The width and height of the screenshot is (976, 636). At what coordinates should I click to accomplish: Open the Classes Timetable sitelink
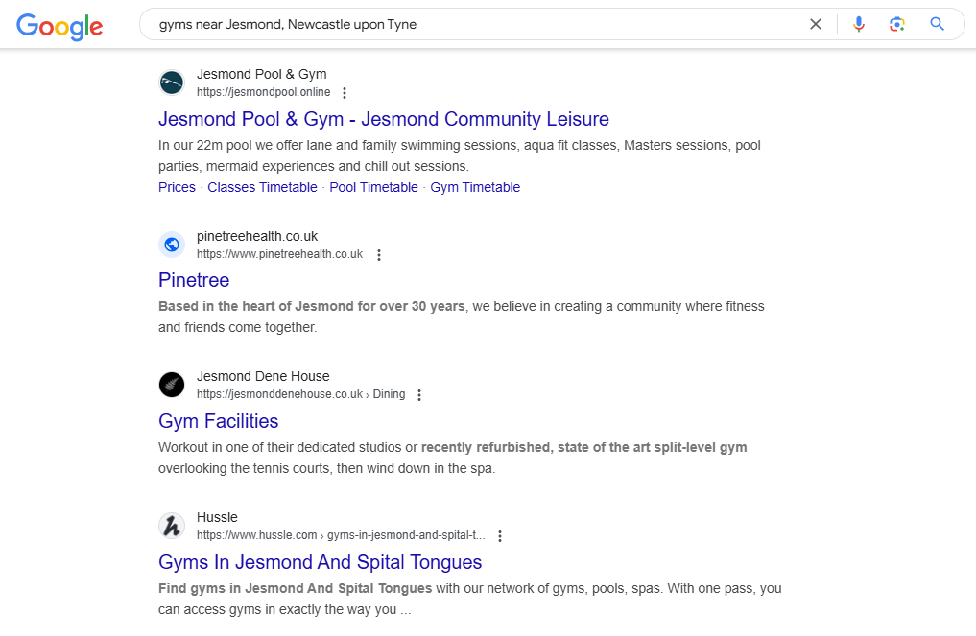262,187
